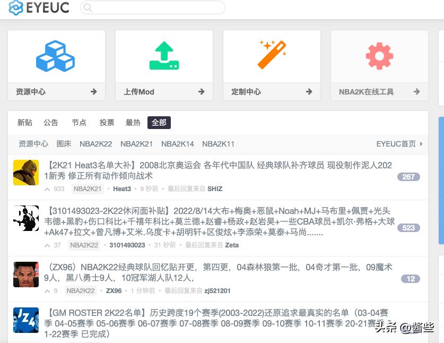Toggle the upvote arrow on the 933 post

click(47, 189)
